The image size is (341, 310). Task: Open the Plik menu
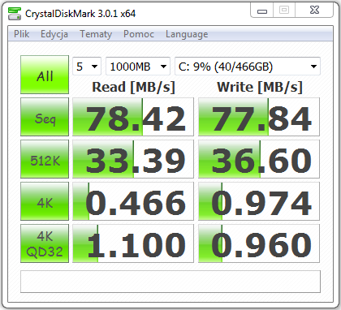click(22, 34)
